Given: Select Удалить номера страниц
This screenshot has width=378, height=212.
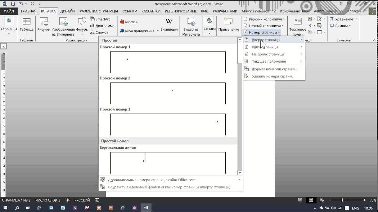Looking at the screenshot, I should (x=274, y=76).
